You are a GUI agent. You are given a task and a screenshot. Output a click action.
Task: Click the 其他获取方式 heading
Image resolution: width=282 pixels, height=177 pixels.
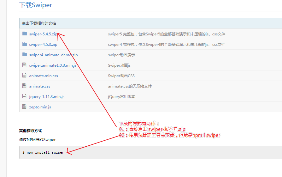(x=30, y=131)
